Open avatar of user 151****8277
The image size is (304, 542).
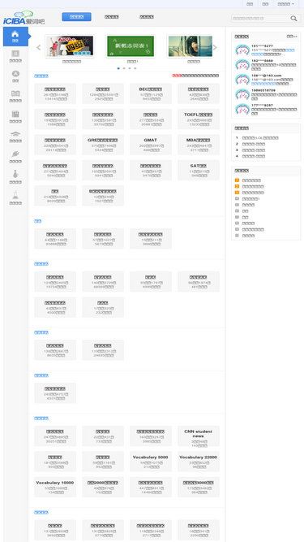click(x=242, y=50)
